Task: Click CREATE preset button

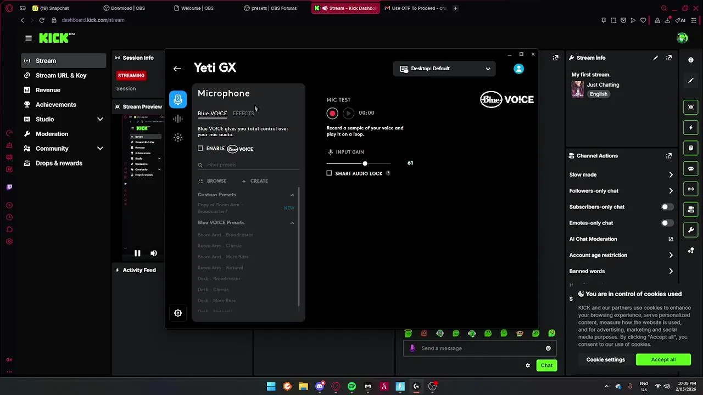Action: pos(255,181)
